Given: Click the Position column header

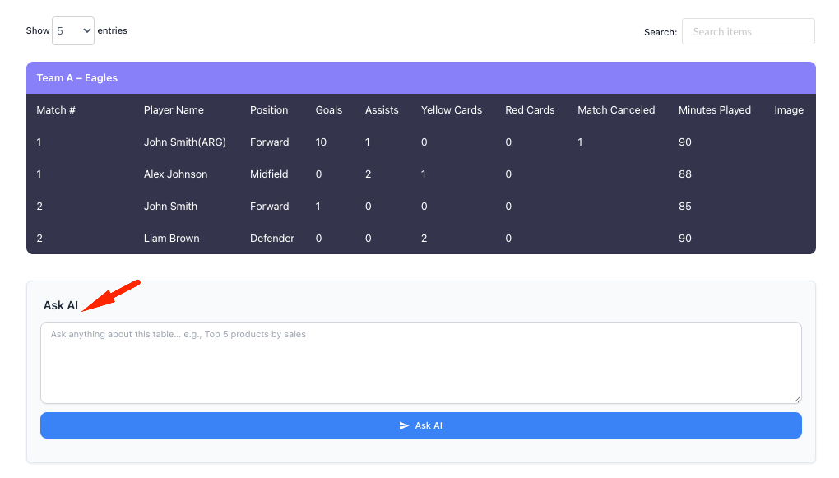Looking at the screenshot, I should tap(269, 110).
